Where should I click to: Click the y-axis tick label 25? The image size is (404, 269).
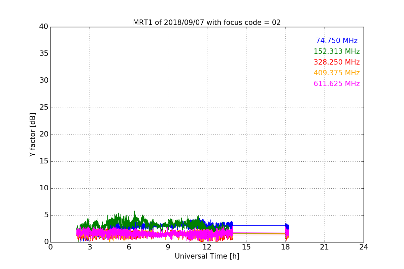[44, 108]
